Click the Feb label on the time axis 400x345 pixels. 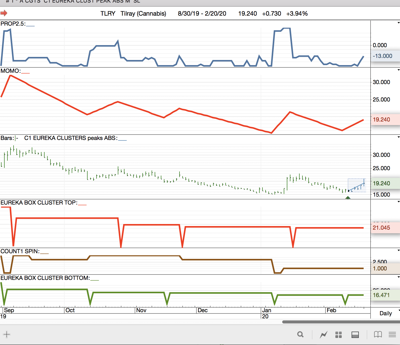click(331, 310)
